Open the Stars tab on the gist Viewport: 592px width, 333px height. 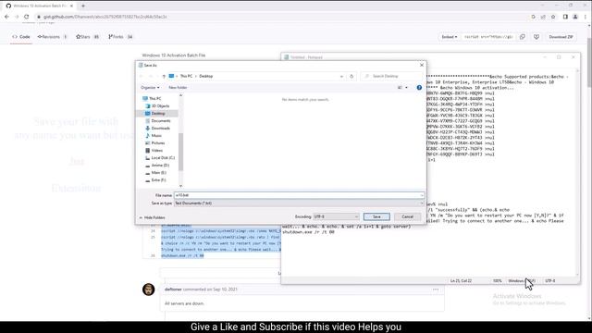click(87, 37)
